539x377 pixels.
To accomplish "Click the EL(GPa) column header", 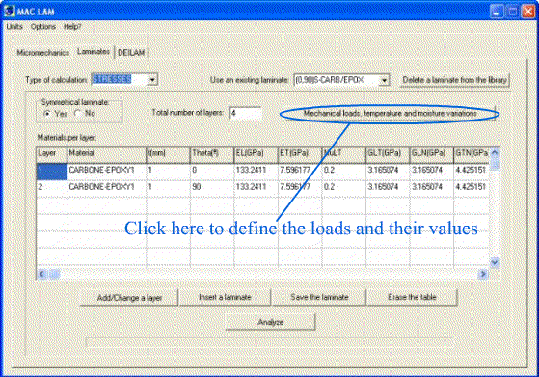I will 256,154.
